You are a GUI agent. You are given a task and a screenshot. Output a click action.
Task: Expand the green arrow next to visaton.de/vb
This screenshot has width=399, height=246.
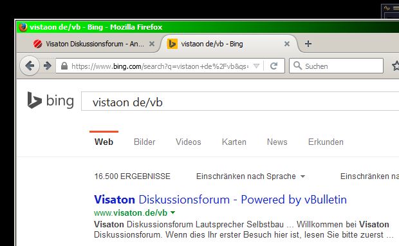[172, 213]
